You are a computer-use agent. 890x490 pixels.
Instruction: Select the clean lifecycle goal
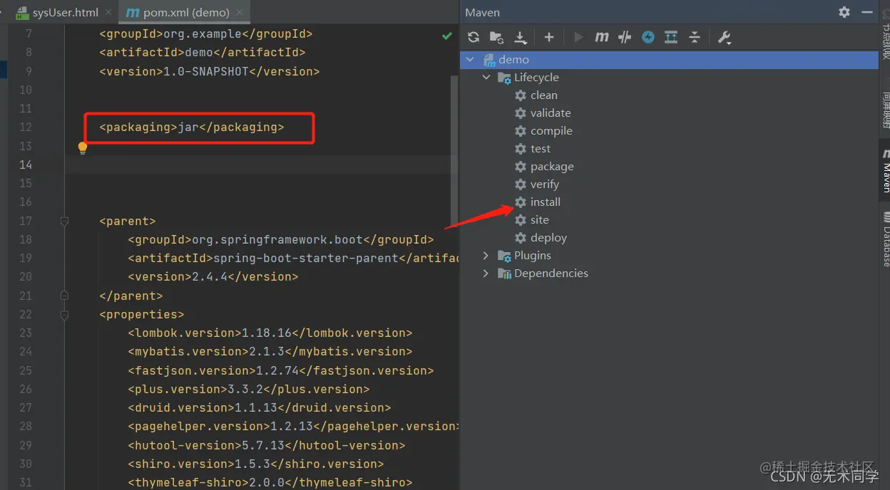544,95
